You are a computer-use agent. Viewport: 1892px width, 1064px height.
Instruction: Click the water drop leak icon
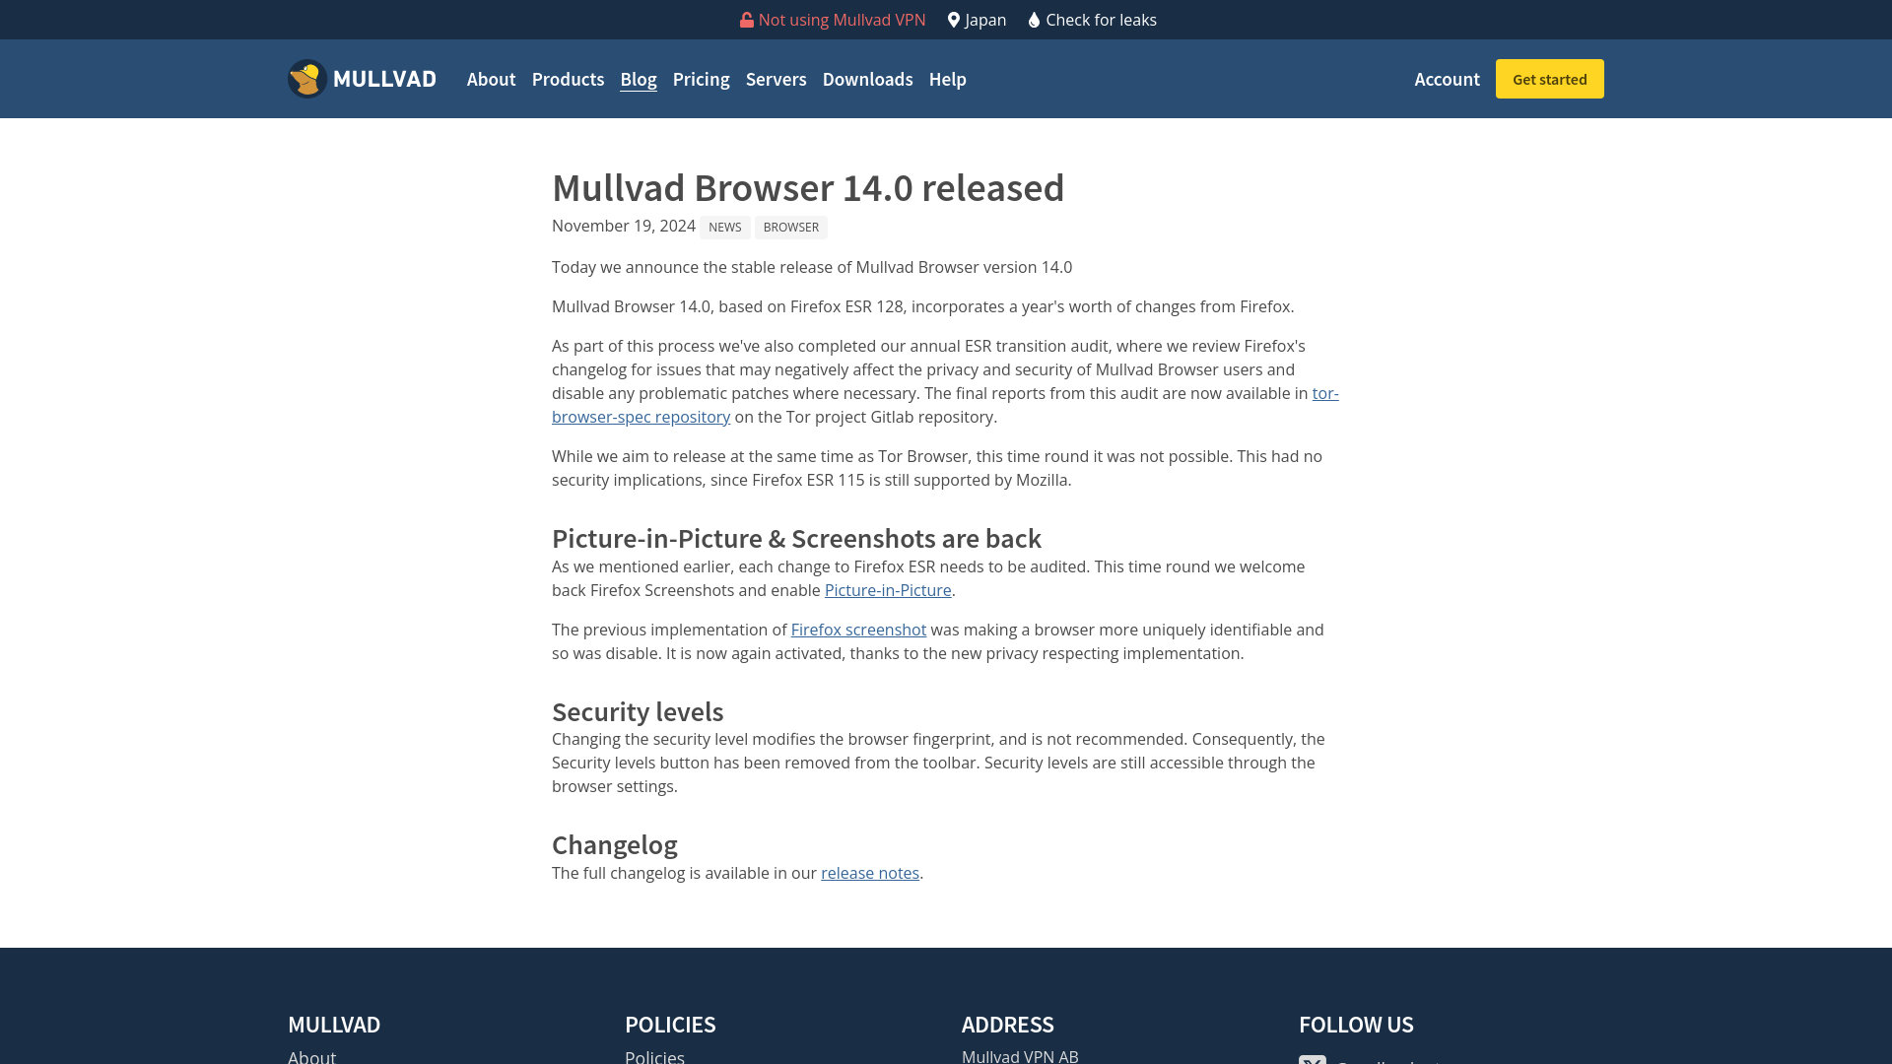pos(1034,20)
